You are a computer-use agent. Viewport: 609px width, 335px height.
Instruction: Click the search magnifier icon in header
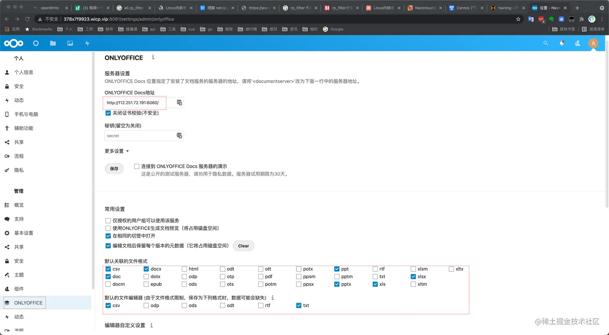(x=546, y=43)
